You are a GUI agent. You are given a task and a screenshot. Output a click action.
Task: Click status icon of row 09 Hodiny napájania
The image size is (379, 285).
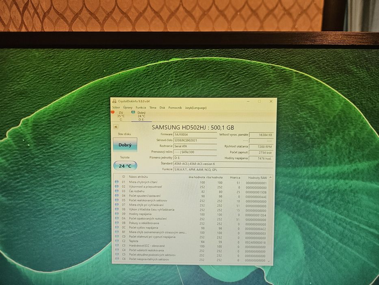coord(117,214)
